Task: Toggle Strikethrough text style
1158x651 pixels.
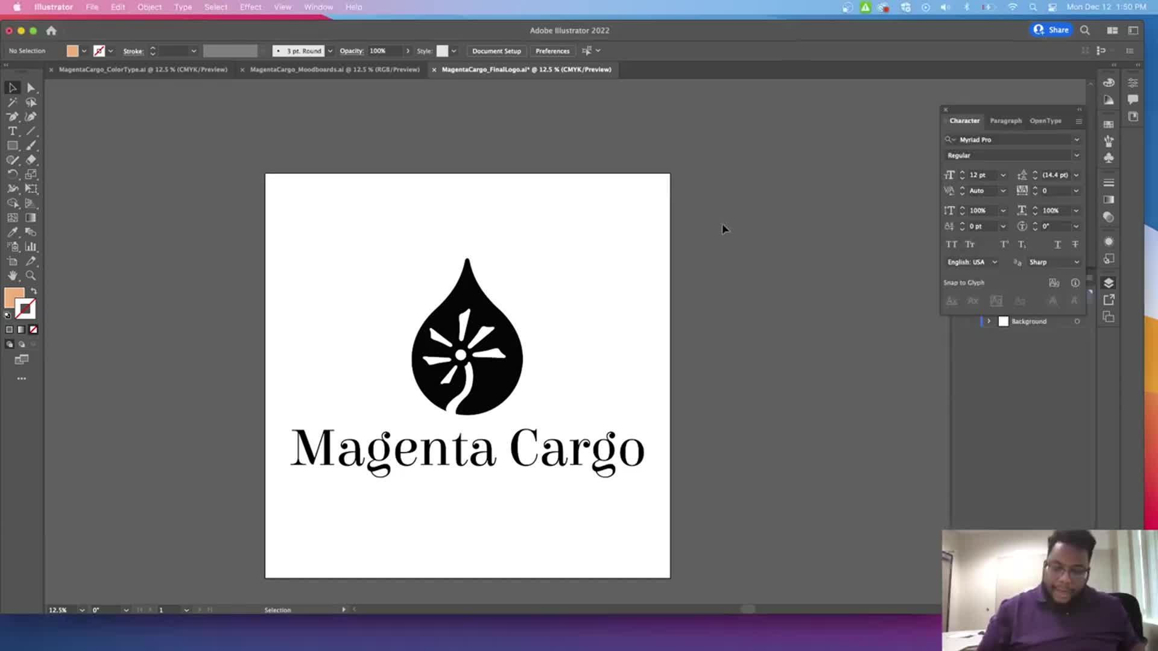Action: [x=1075, y=244]
